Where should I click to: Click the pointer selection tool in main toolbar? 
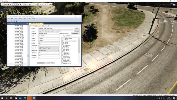[x=13, y=4]
